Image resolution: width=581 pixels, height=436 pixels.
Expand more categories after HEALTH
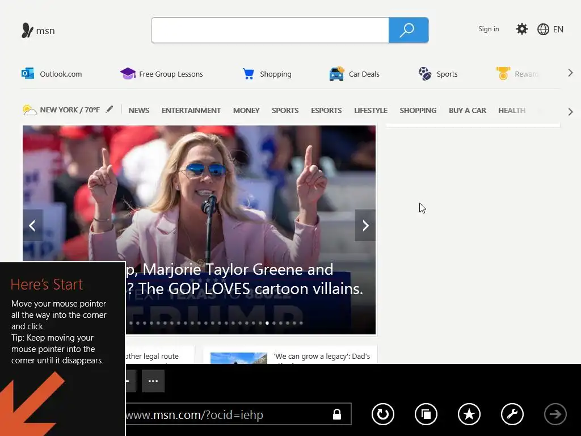tap(570, 112)
